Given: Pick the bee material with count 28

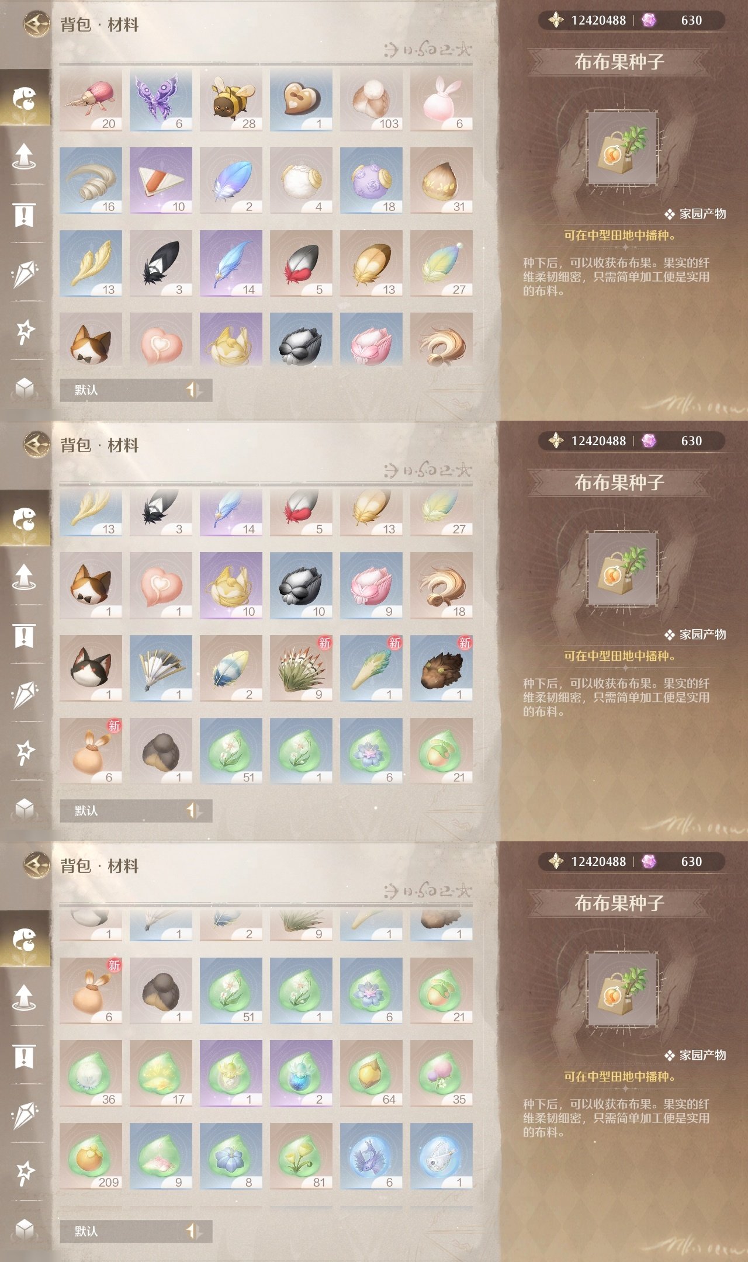Looking at the screenshot, I should tap(231, 99).
